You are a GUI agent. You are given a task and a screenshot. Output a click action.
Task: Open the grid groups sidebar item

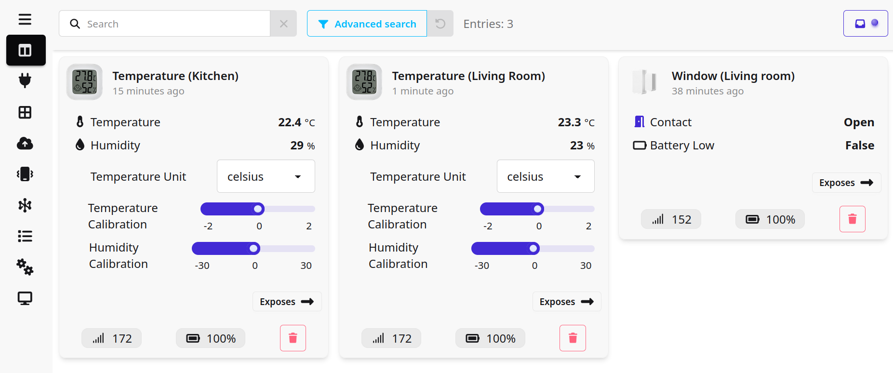[x=25, y=112]
